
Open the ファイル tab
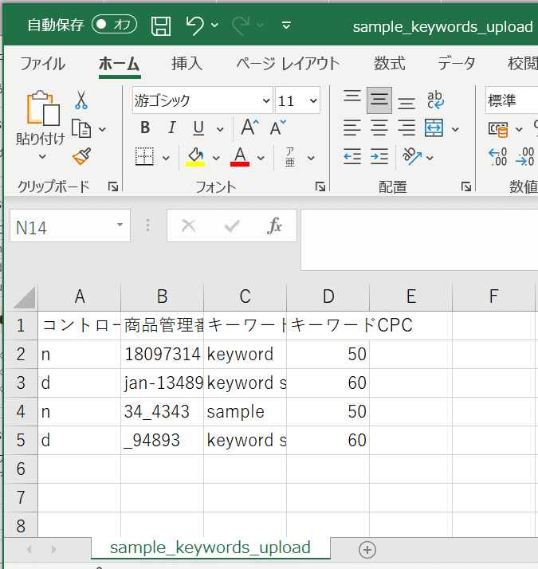click(x=42, y=64)
